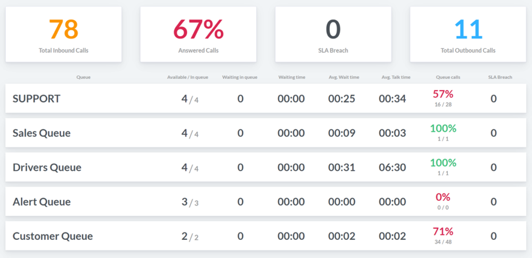Click the Available / In queue header
This screenshot has height=258, width=532.
coord(188,77)
